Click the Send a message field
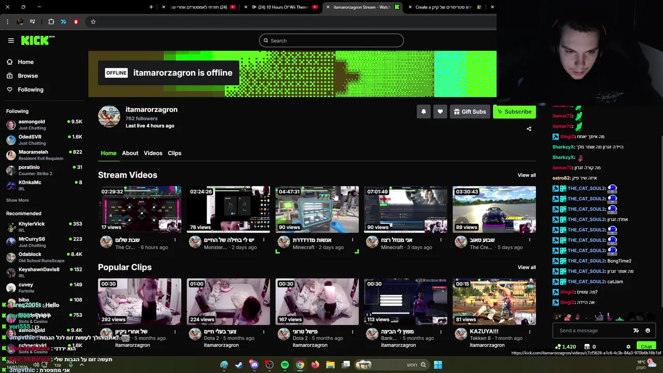This screenshot has height=373, width=663. [593, 331]
